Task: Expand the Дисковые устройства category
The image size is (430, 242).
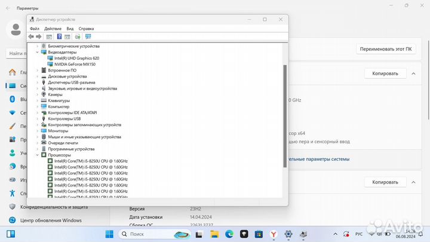Action: [37, 76]
